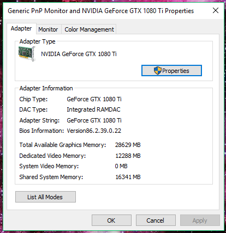226x233 pixels.
Task: Click the greyed-out Apply button
Action: pyautogui.click(x=200, y=220)
